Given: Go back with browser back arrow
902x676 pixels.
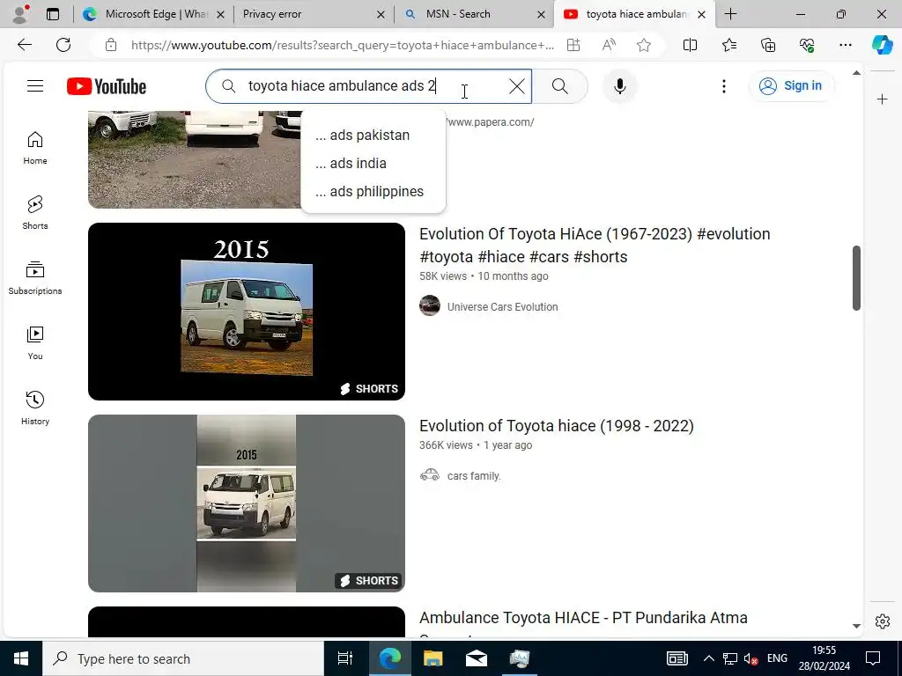Looking at the screenshot, I should (x=24, y=45).
